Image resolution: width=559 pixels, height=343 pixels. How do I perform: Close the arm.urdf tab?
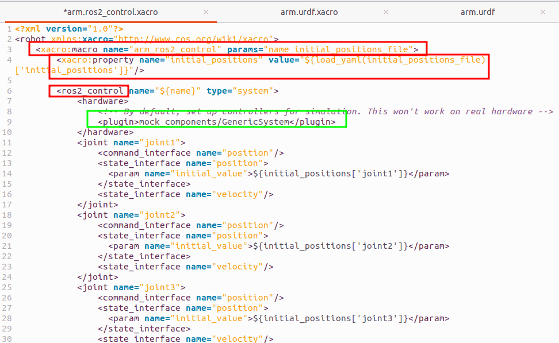(x=542, y=12)
